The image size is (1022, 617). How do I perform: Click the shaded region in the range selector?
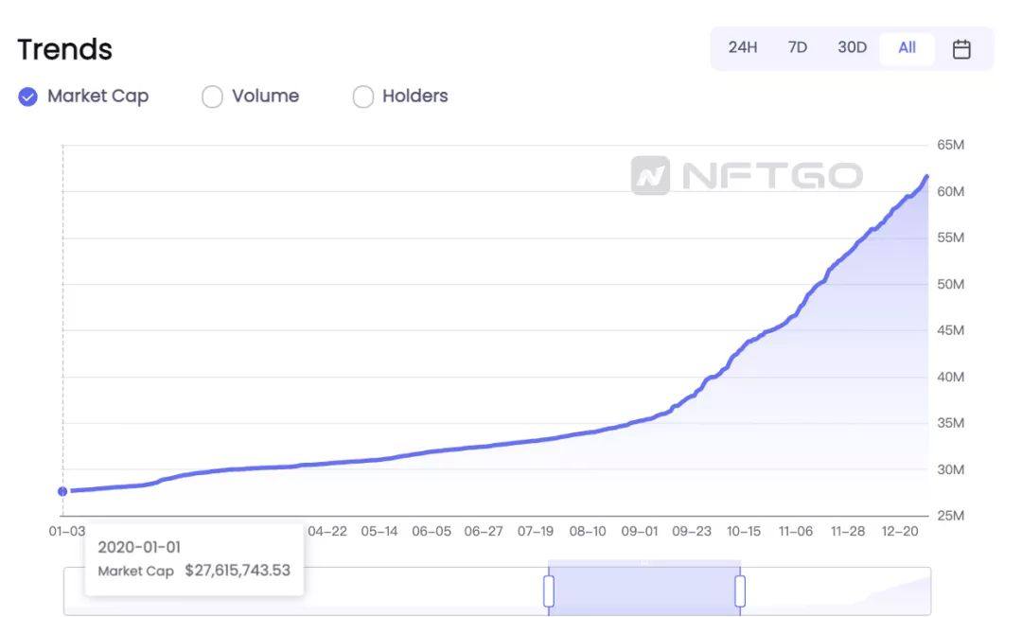(644, 588)
